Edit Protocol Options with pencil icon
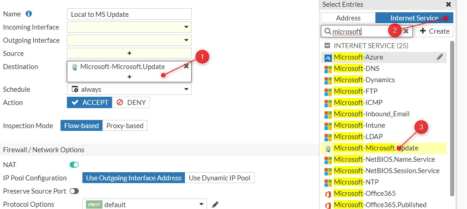Viewport: 467px width, 209px height. pos(215,204)
